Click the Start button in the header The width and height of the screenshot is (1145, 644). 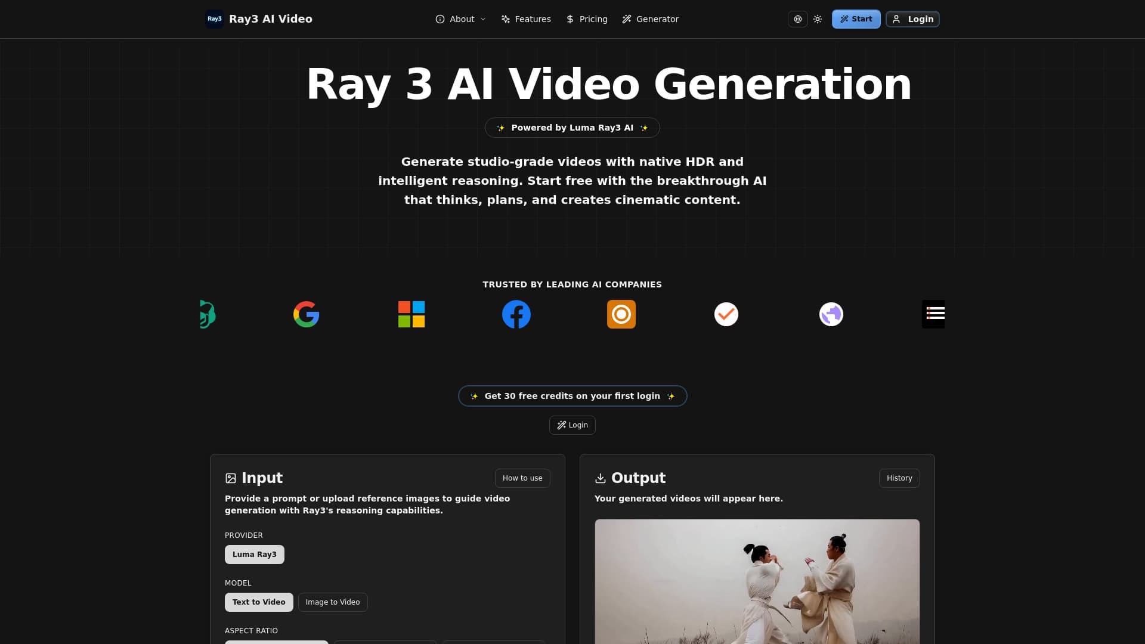tap(856, 18)
